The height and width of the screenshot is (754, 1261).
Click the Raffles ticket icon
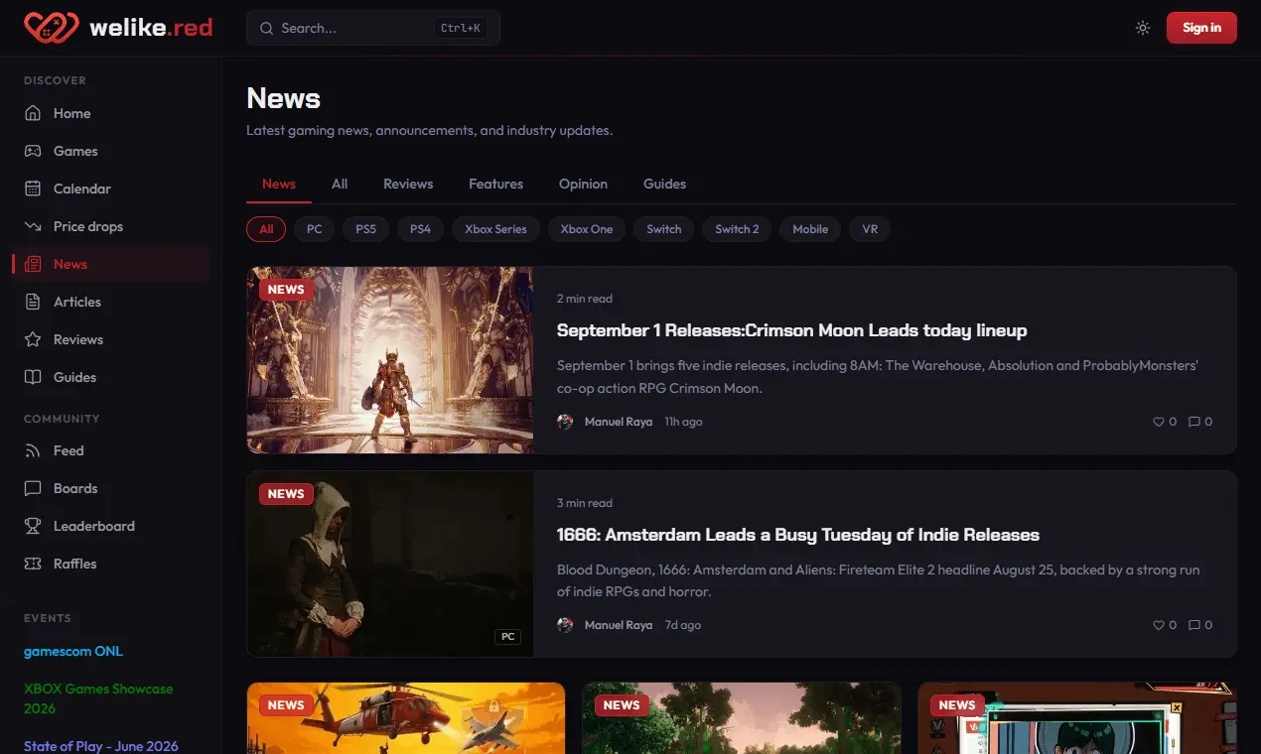(33, 564)
